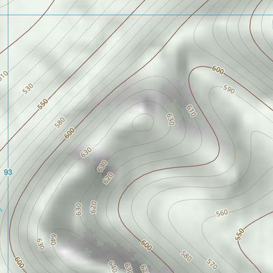273x273 pixels.
Task: Click the "550" label beneath the "560" label
Action: coord(240,234)
